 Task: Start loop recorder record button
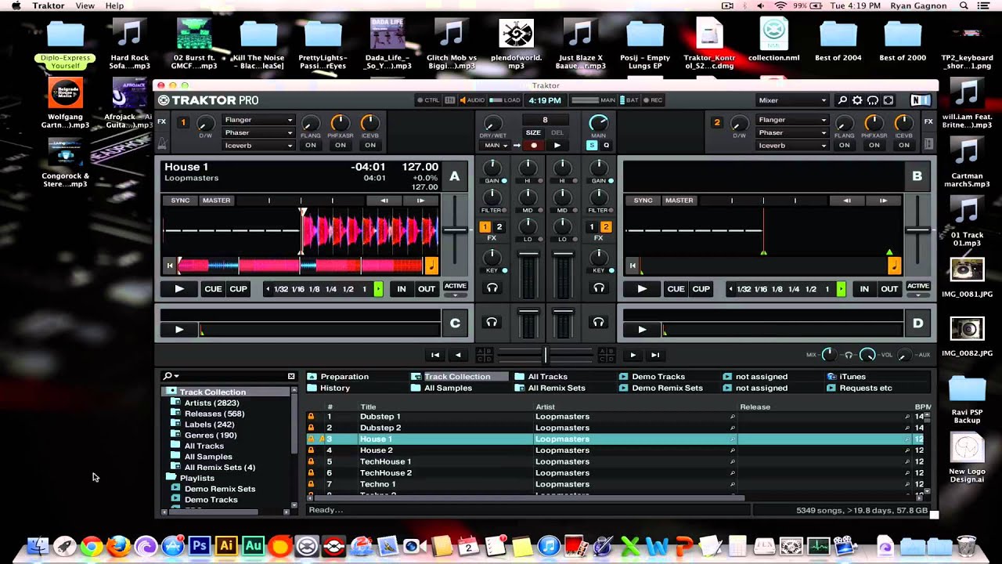pos(534,145)
